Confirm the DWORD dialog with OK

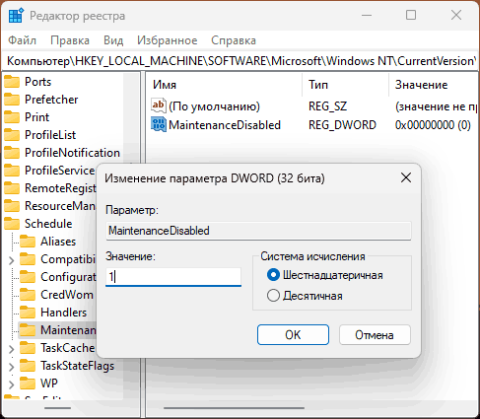tap(293, 335)
